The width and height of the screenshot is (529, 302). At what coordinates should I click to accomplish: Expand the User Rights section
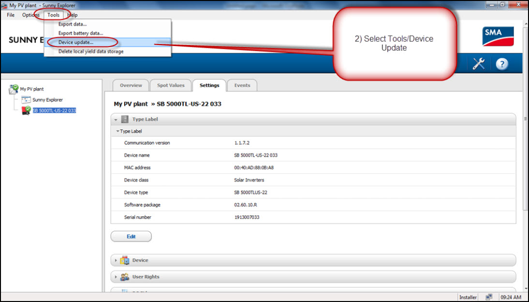(116, 277)
